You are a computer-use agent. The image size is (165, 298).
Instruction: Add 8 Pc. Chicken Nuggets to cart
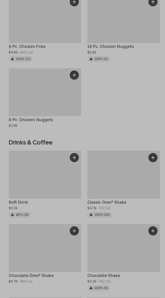coord(74,75)
